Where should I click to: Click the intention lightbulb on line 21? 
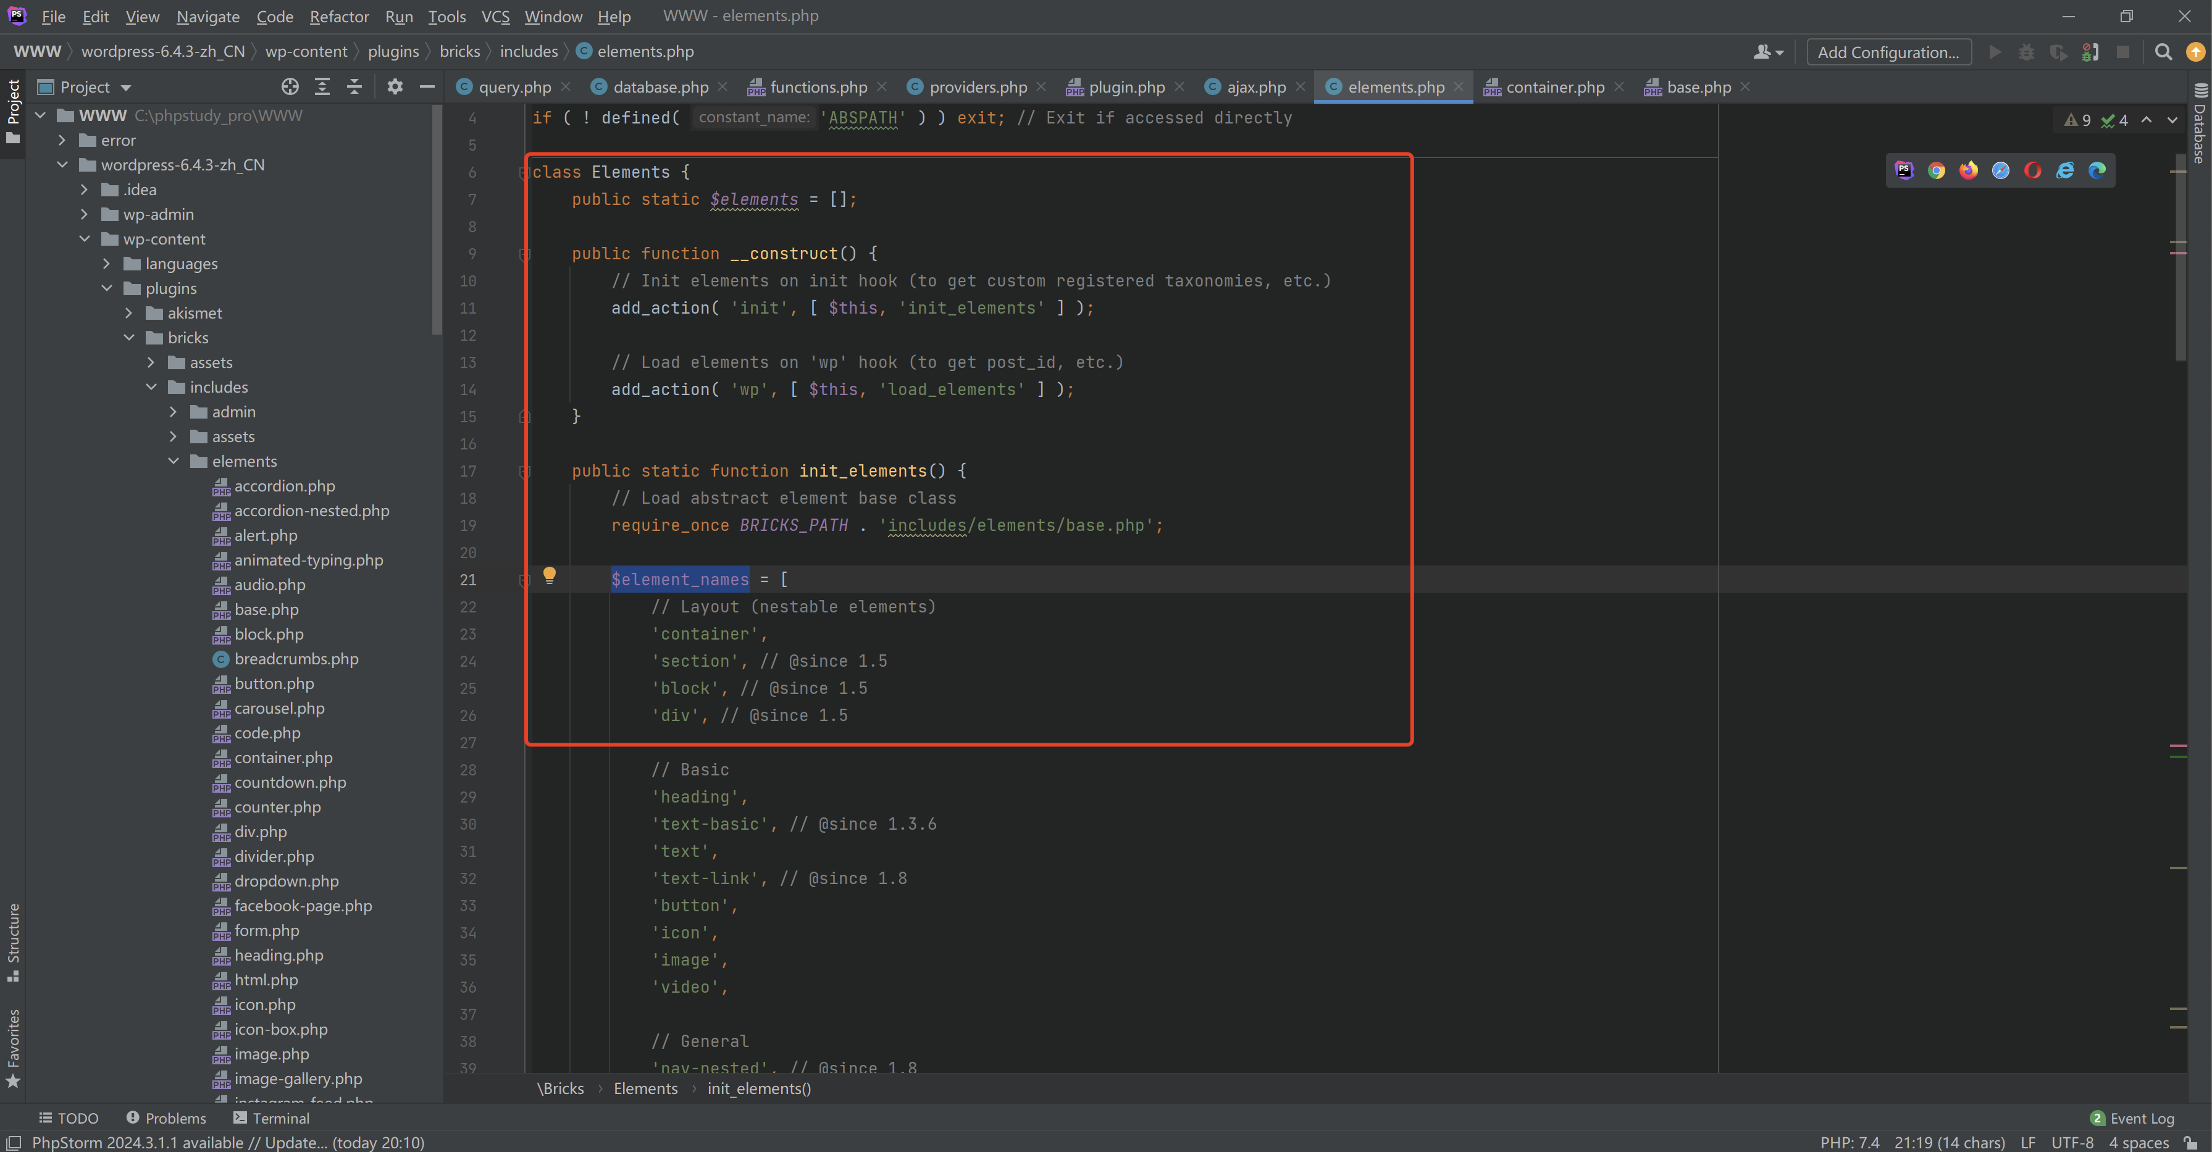tap(550, 575)
